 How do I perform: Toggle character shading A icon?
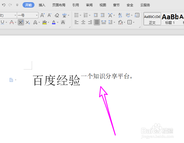point(63,22)
